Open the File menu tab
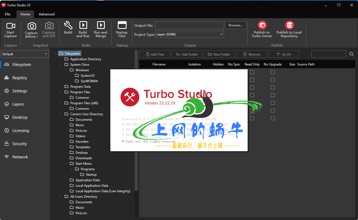Viewport: 358px width, 220px height. click(x=8, y=14)
